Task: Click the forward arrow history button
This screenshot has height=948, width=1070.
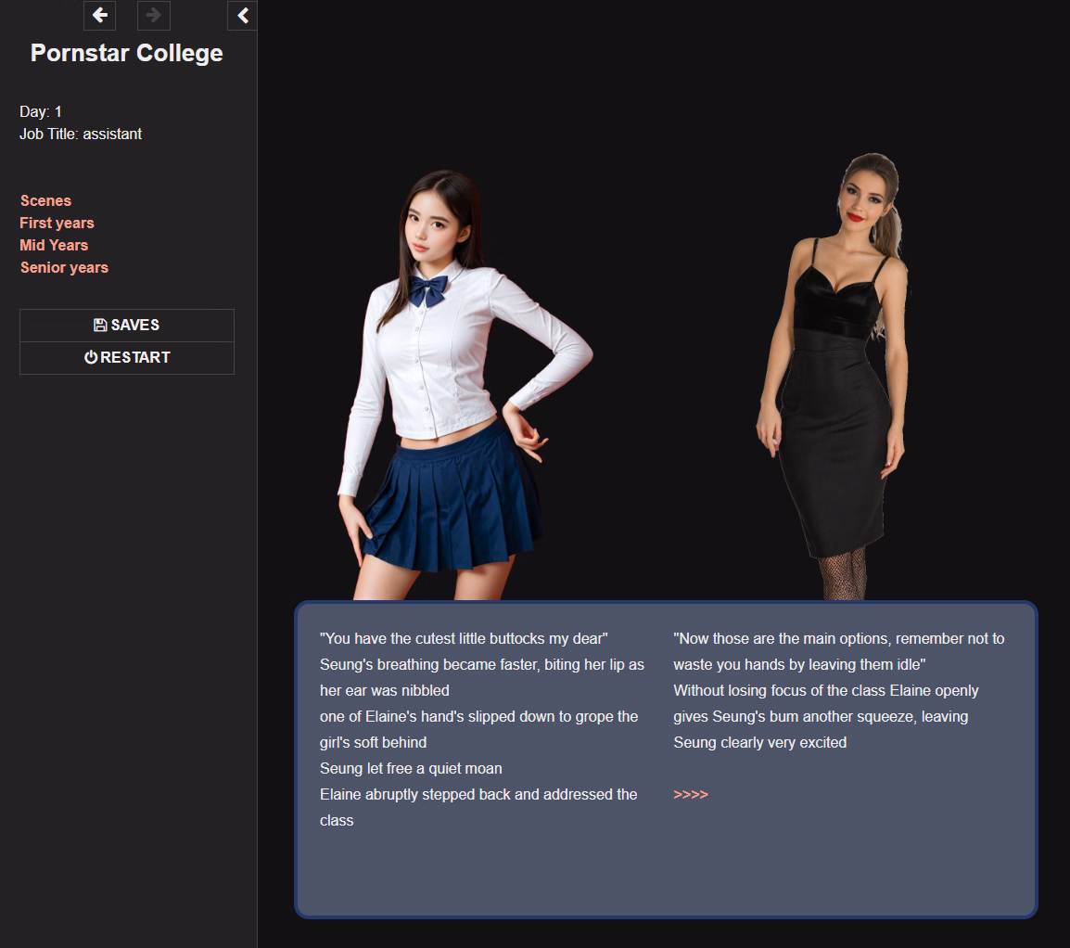Action: (x=154, y=15)
